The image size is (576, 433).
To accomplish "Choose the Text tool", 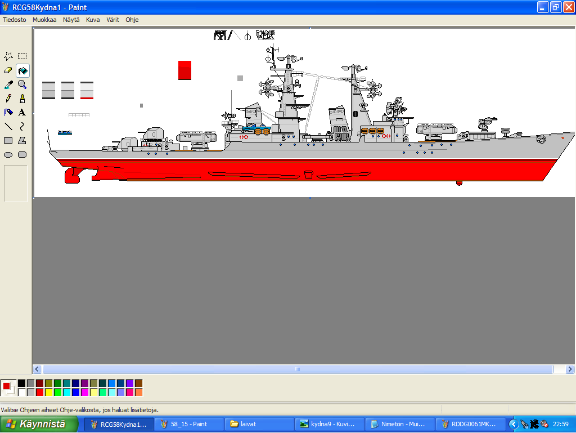I will coord(22,113).
